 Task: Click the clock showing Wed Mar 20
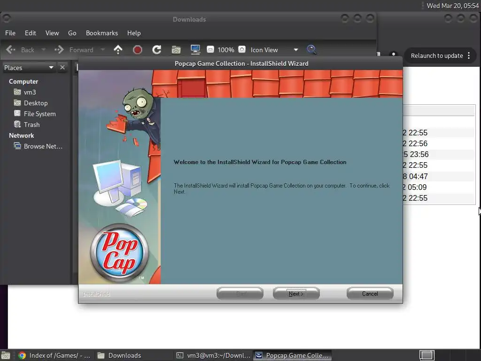pyautogui.click(x=452, y=6)
